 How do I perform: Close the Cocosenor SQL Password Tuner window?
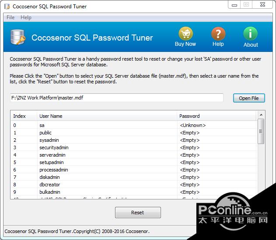pos(262,4)
